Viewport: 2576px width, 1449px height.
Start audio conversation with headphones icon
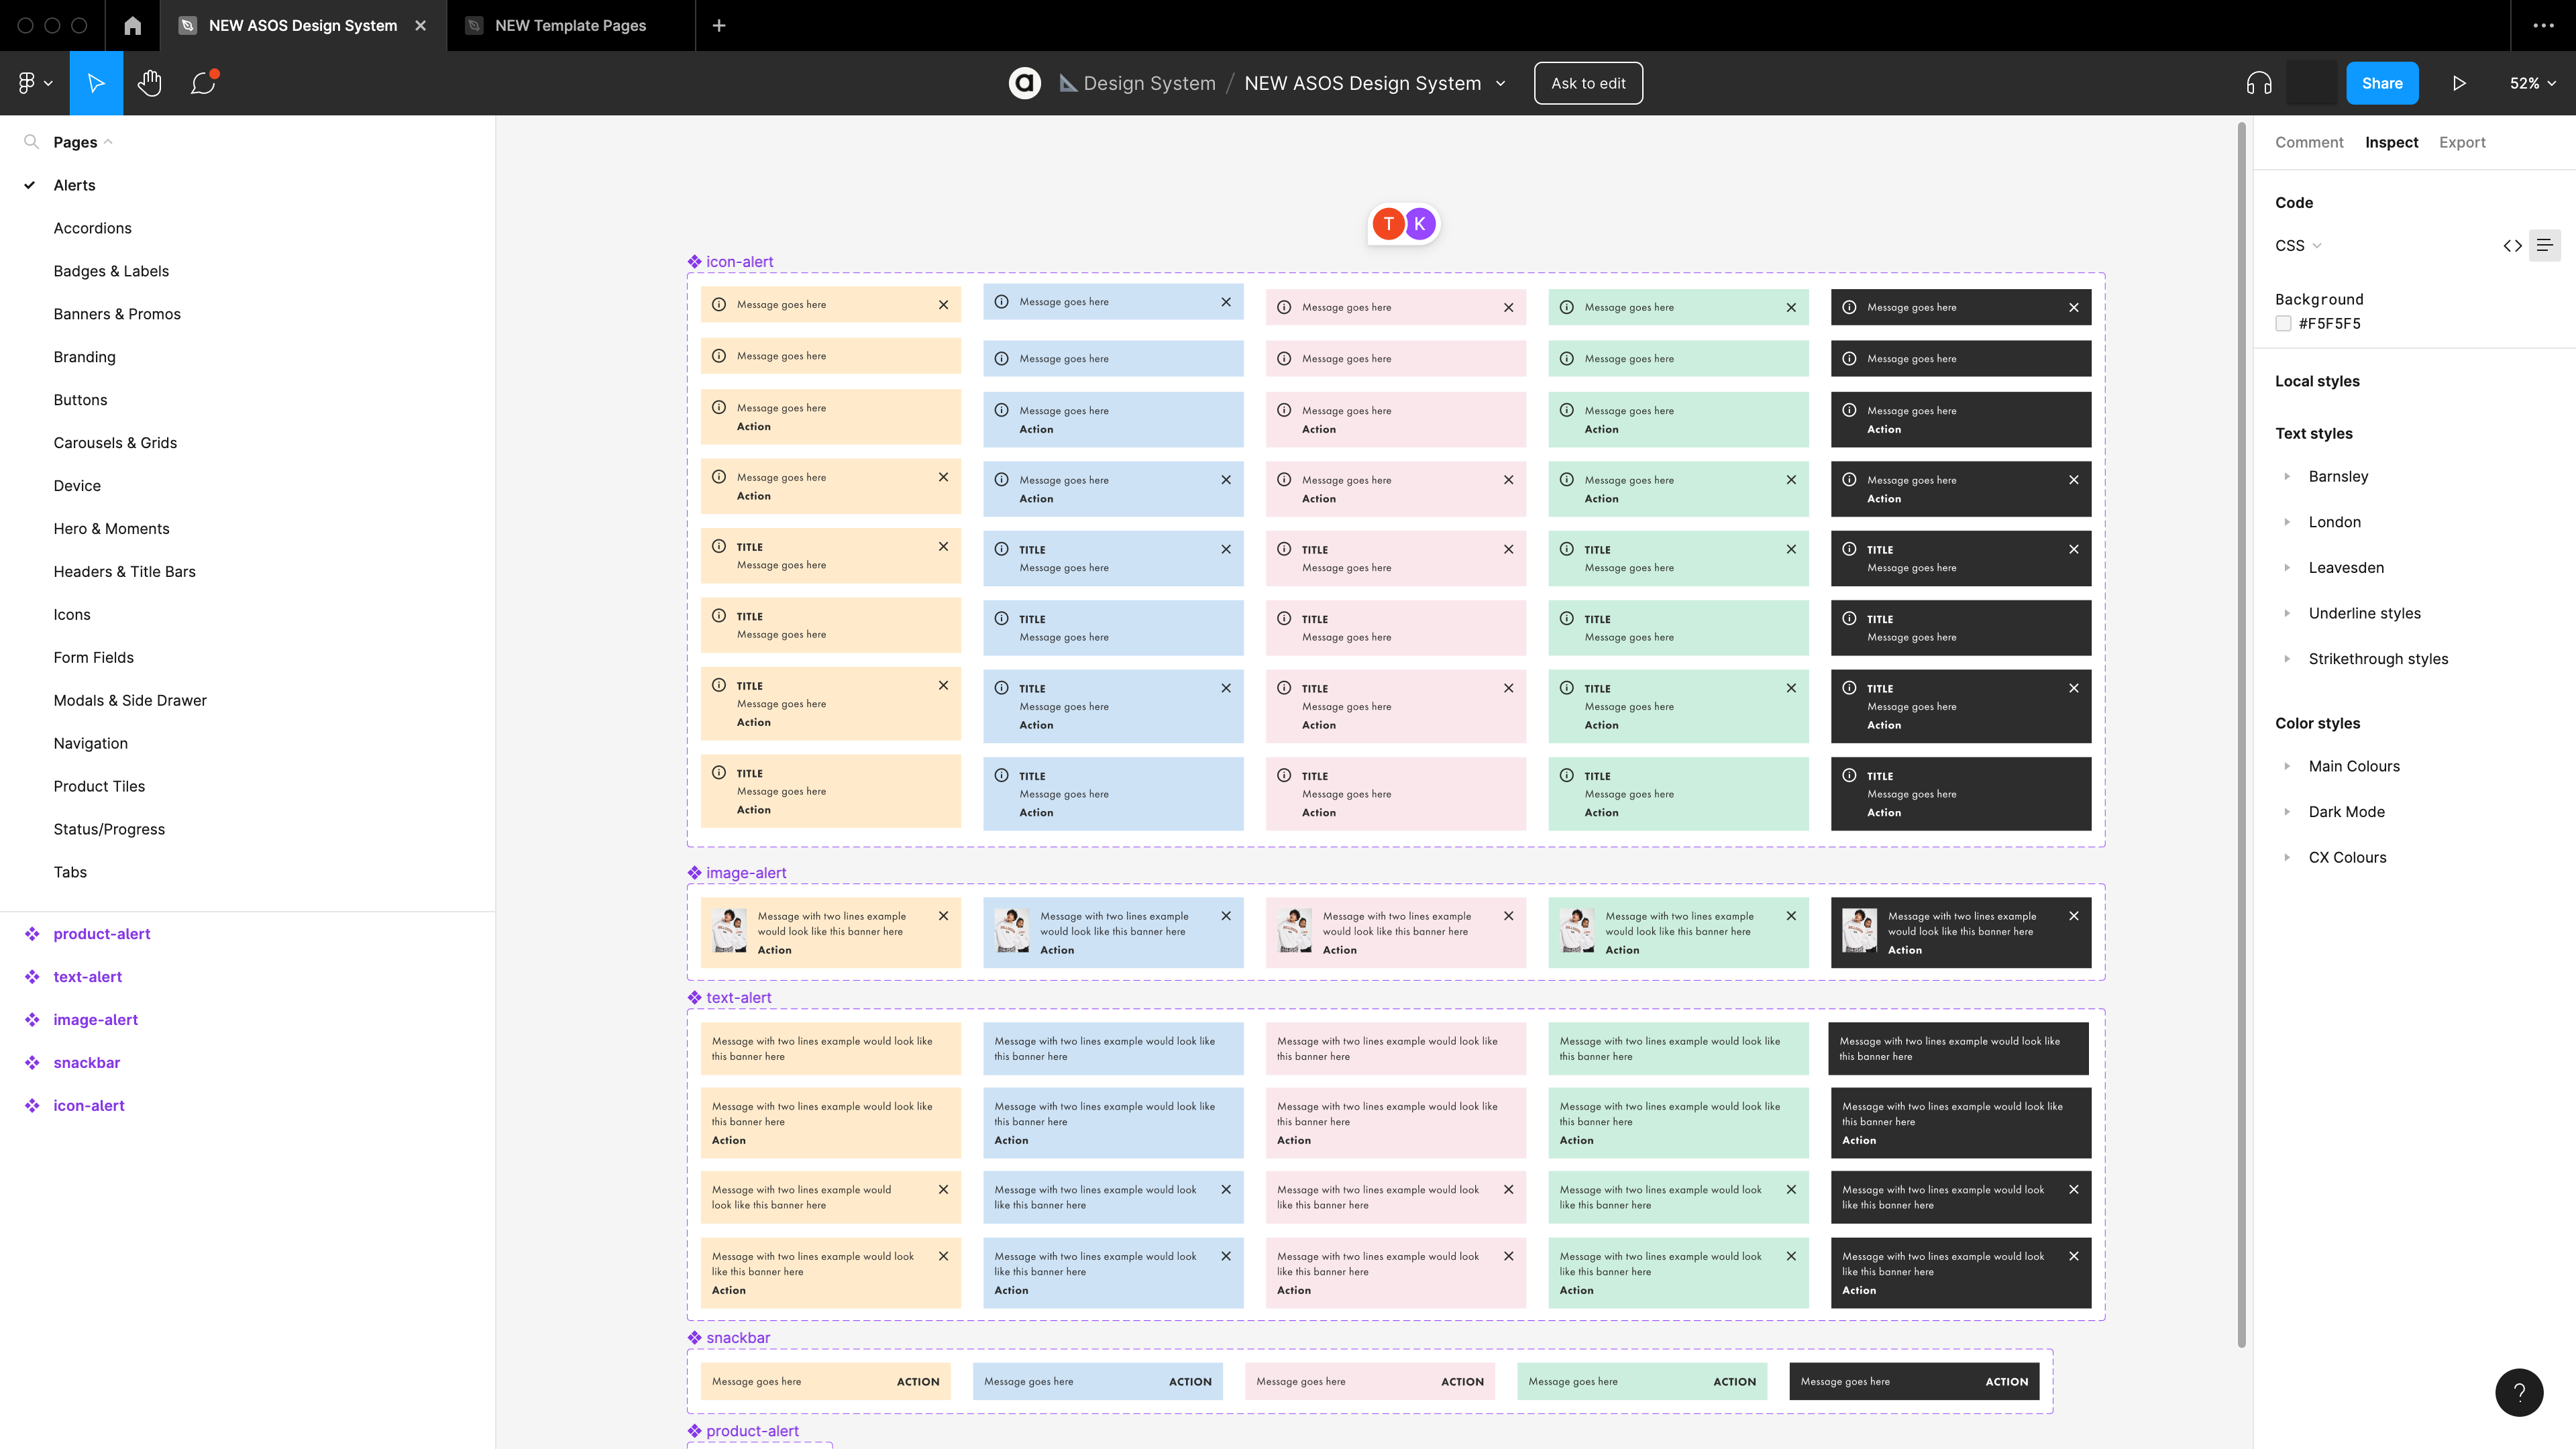(x=2258, y=83)
